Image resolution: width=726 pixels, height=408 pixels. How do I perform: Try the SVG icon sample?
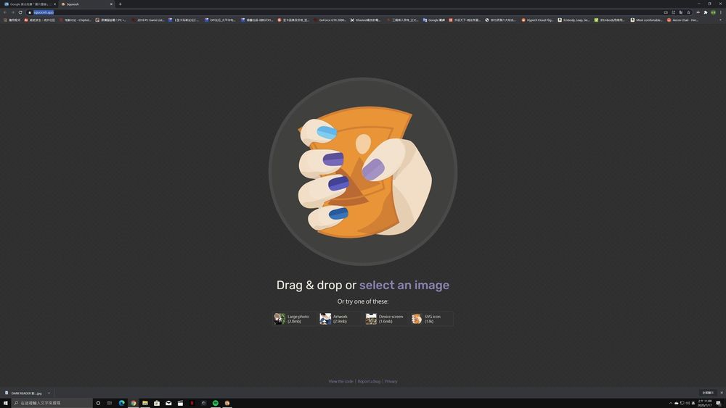(431, 319)
